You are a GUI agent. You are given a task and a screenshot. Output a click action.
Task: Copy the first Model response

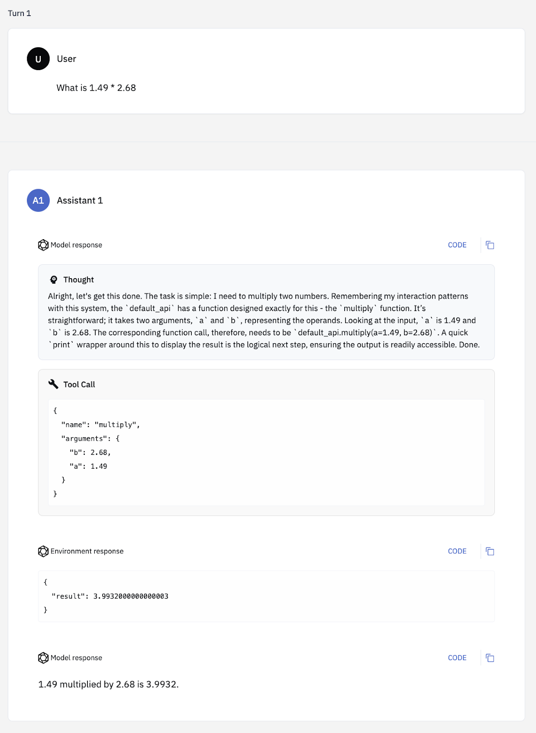point(490,245)
